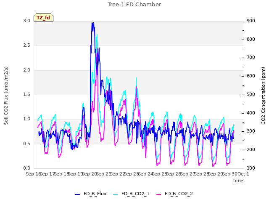The image size is (269, 202).
Task: Click the 0.5 left axis value
Action: click(x=26, y=144)
